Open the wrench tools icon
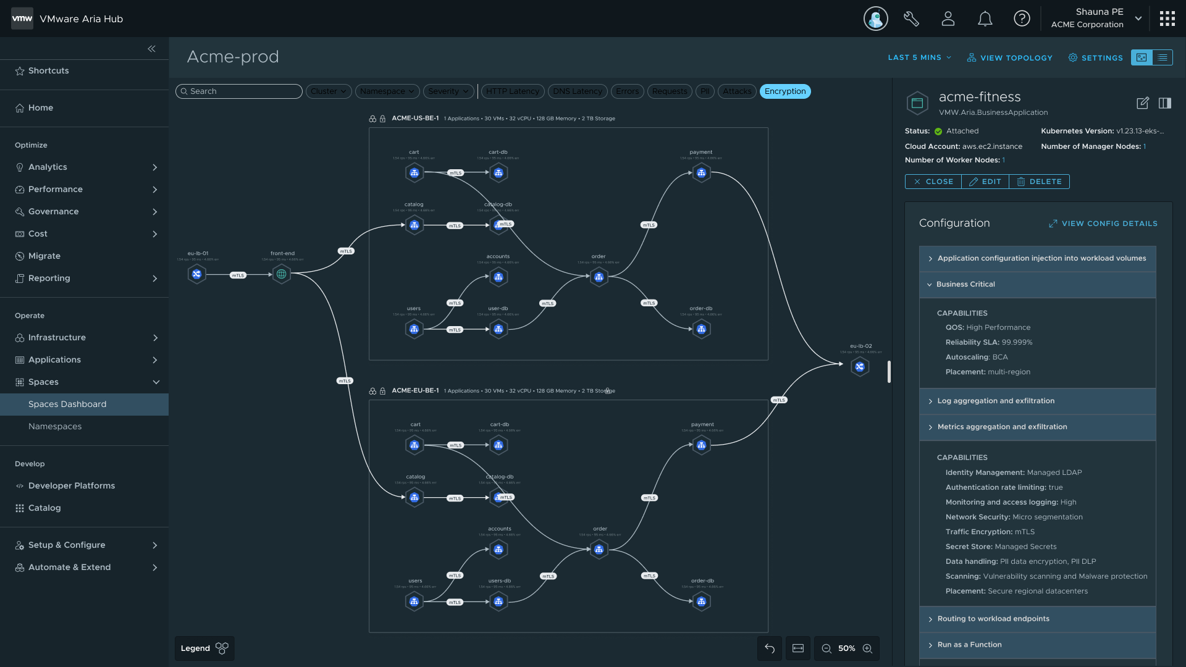The height and width of the screenshot is (667, 1186). [x=911, y=19]
